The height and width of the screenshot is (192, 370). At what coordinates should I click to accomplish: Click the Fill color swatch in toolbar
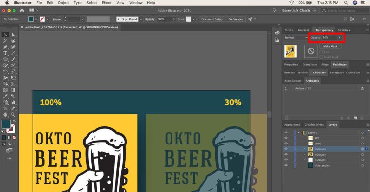point(6,124)
